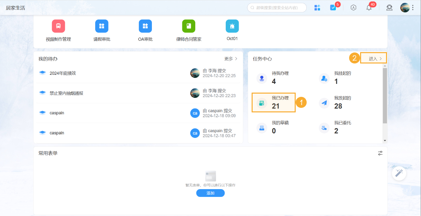Click the task center scrollbar down arrow
421x216 pixels.
coord(385,141)
